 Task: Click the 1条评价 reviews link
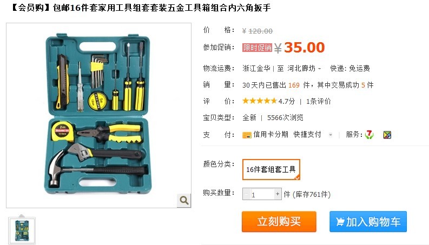[319, 102]
